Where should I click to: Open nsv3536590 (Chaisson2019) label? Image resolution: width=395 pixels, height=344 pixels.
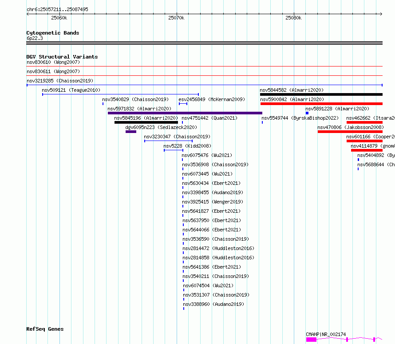[216, 239]
